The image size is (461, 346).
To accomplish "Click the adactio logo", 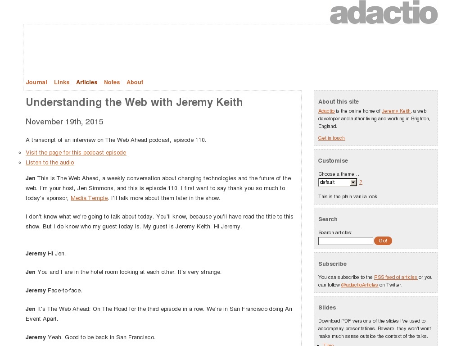I will [384, 13].
